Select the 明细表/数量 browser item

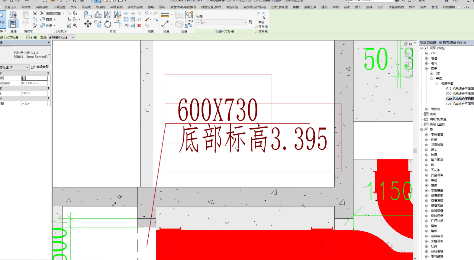click(x=438, y=119)
